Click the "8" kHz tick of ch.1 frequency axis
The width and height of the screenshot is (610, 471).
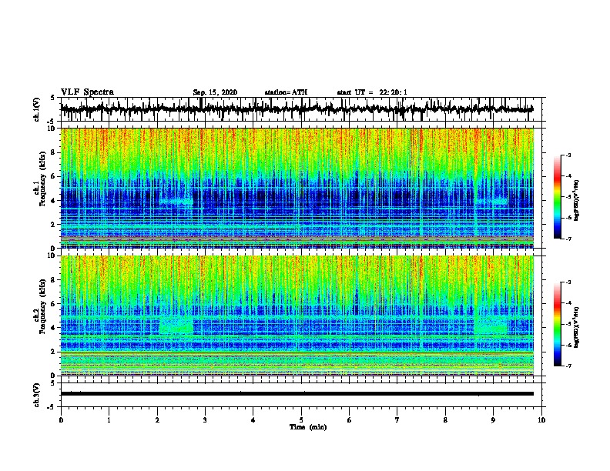(53, 152)
